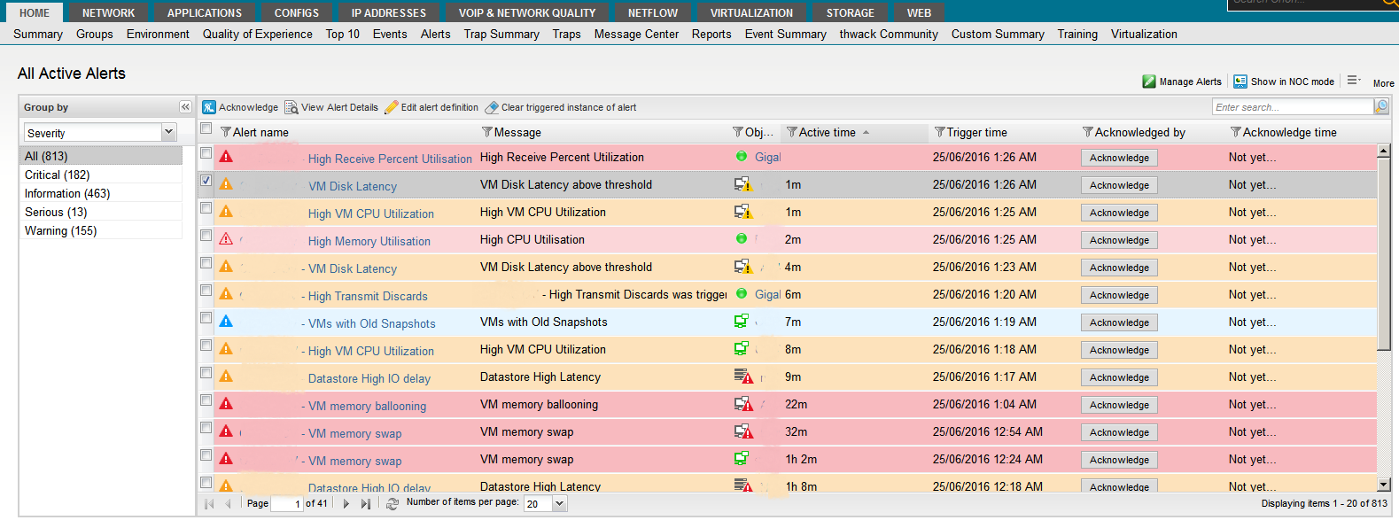Screen dimensions: 1399x528
Task: Check the VM memory ballooning row
Action: tap(206, 400)
